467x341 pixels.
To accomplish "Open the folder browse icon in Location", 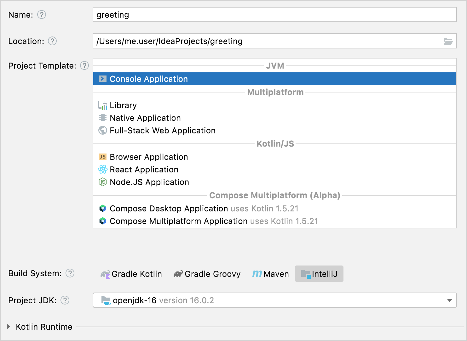I will 448,41.
